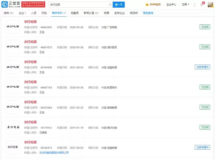The image size is (215, 160).
Task: Select application date 2021-05-25 text
Action: tap(77, 108)
